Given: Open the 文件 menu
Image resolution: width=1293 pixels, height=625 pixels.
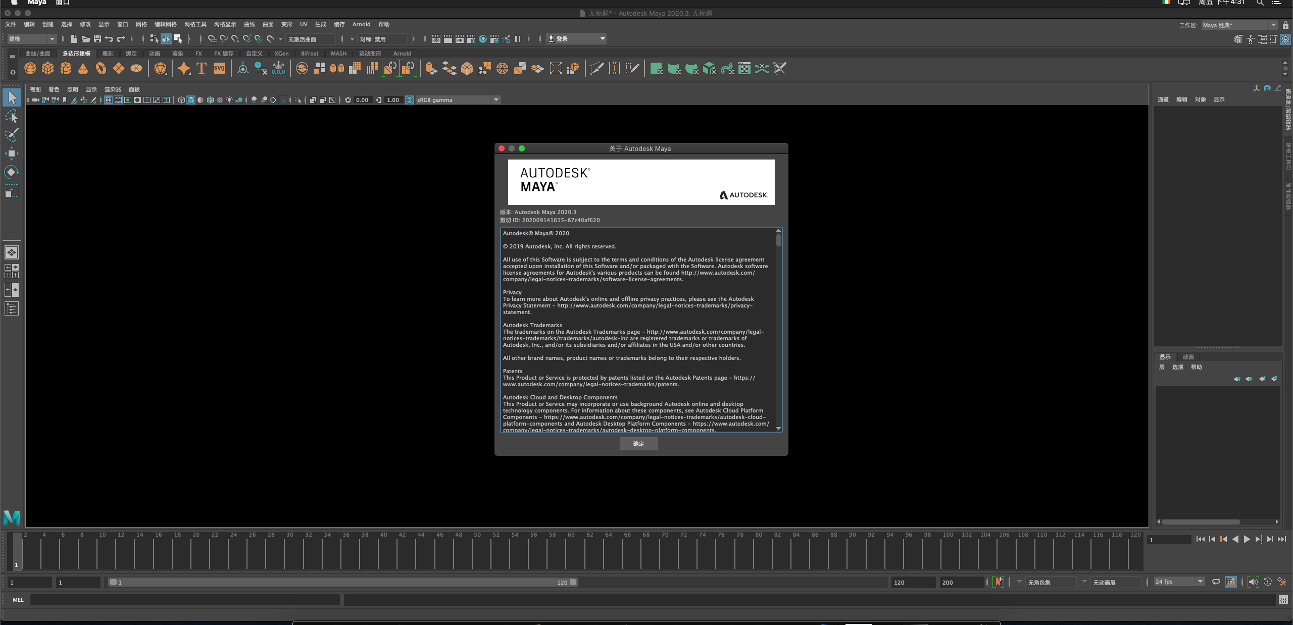Looking at the screenshot, I should click(x=10, y=24).
